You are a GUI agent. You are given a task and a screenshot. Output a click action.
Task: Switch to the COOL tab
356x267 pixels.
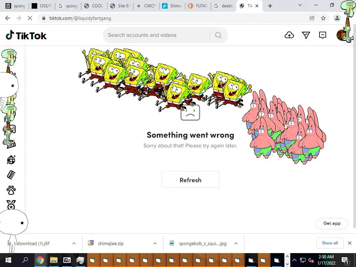coord(94,6)
